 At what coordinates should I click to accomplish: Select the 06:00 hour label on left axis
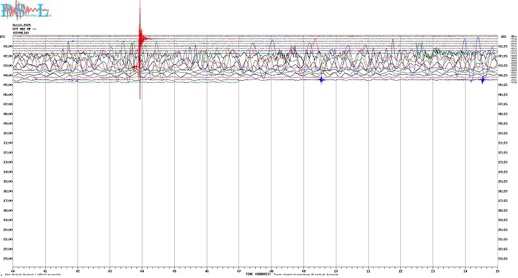coord(8,95)
